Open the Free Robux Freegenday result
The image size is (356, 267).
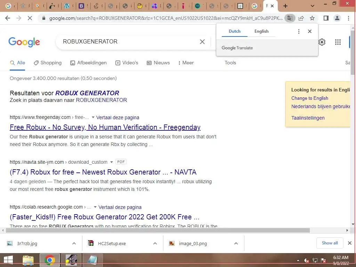pyautogui.click(x=105, y=127)
